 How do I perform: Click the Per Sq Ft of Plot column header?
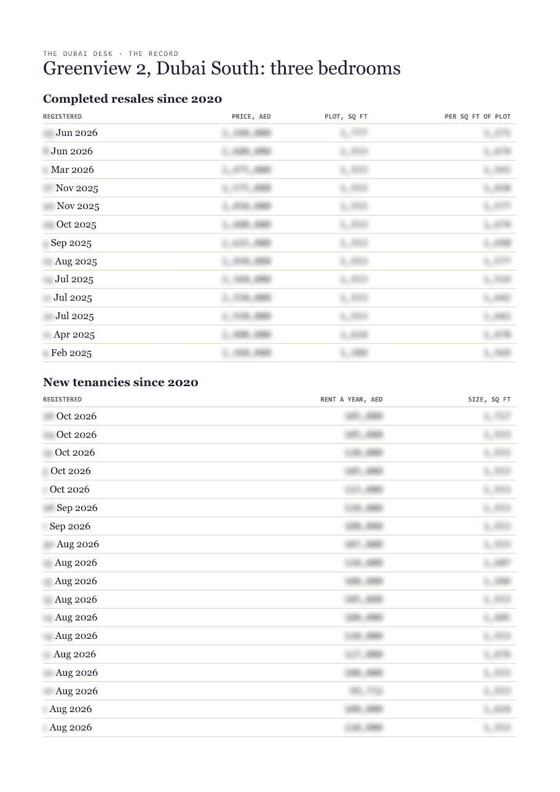[478, 116]
